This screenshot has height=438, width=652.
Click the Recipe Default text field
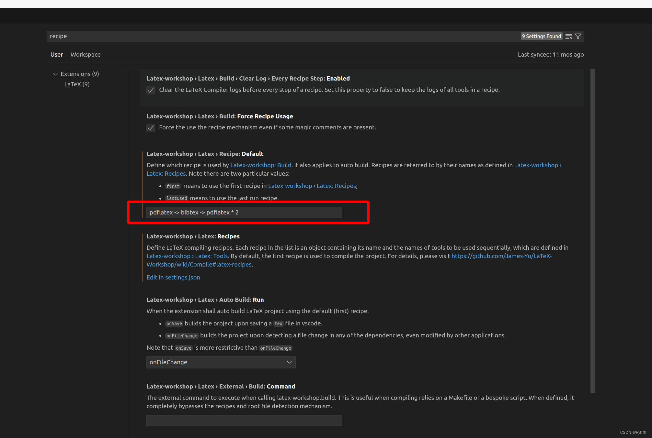(x=244, y=213)
